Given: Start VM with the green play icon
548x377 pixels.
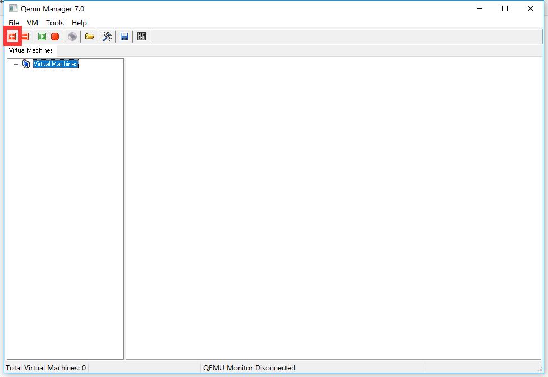Looking at the screenshot, I should tap(42, 36).
